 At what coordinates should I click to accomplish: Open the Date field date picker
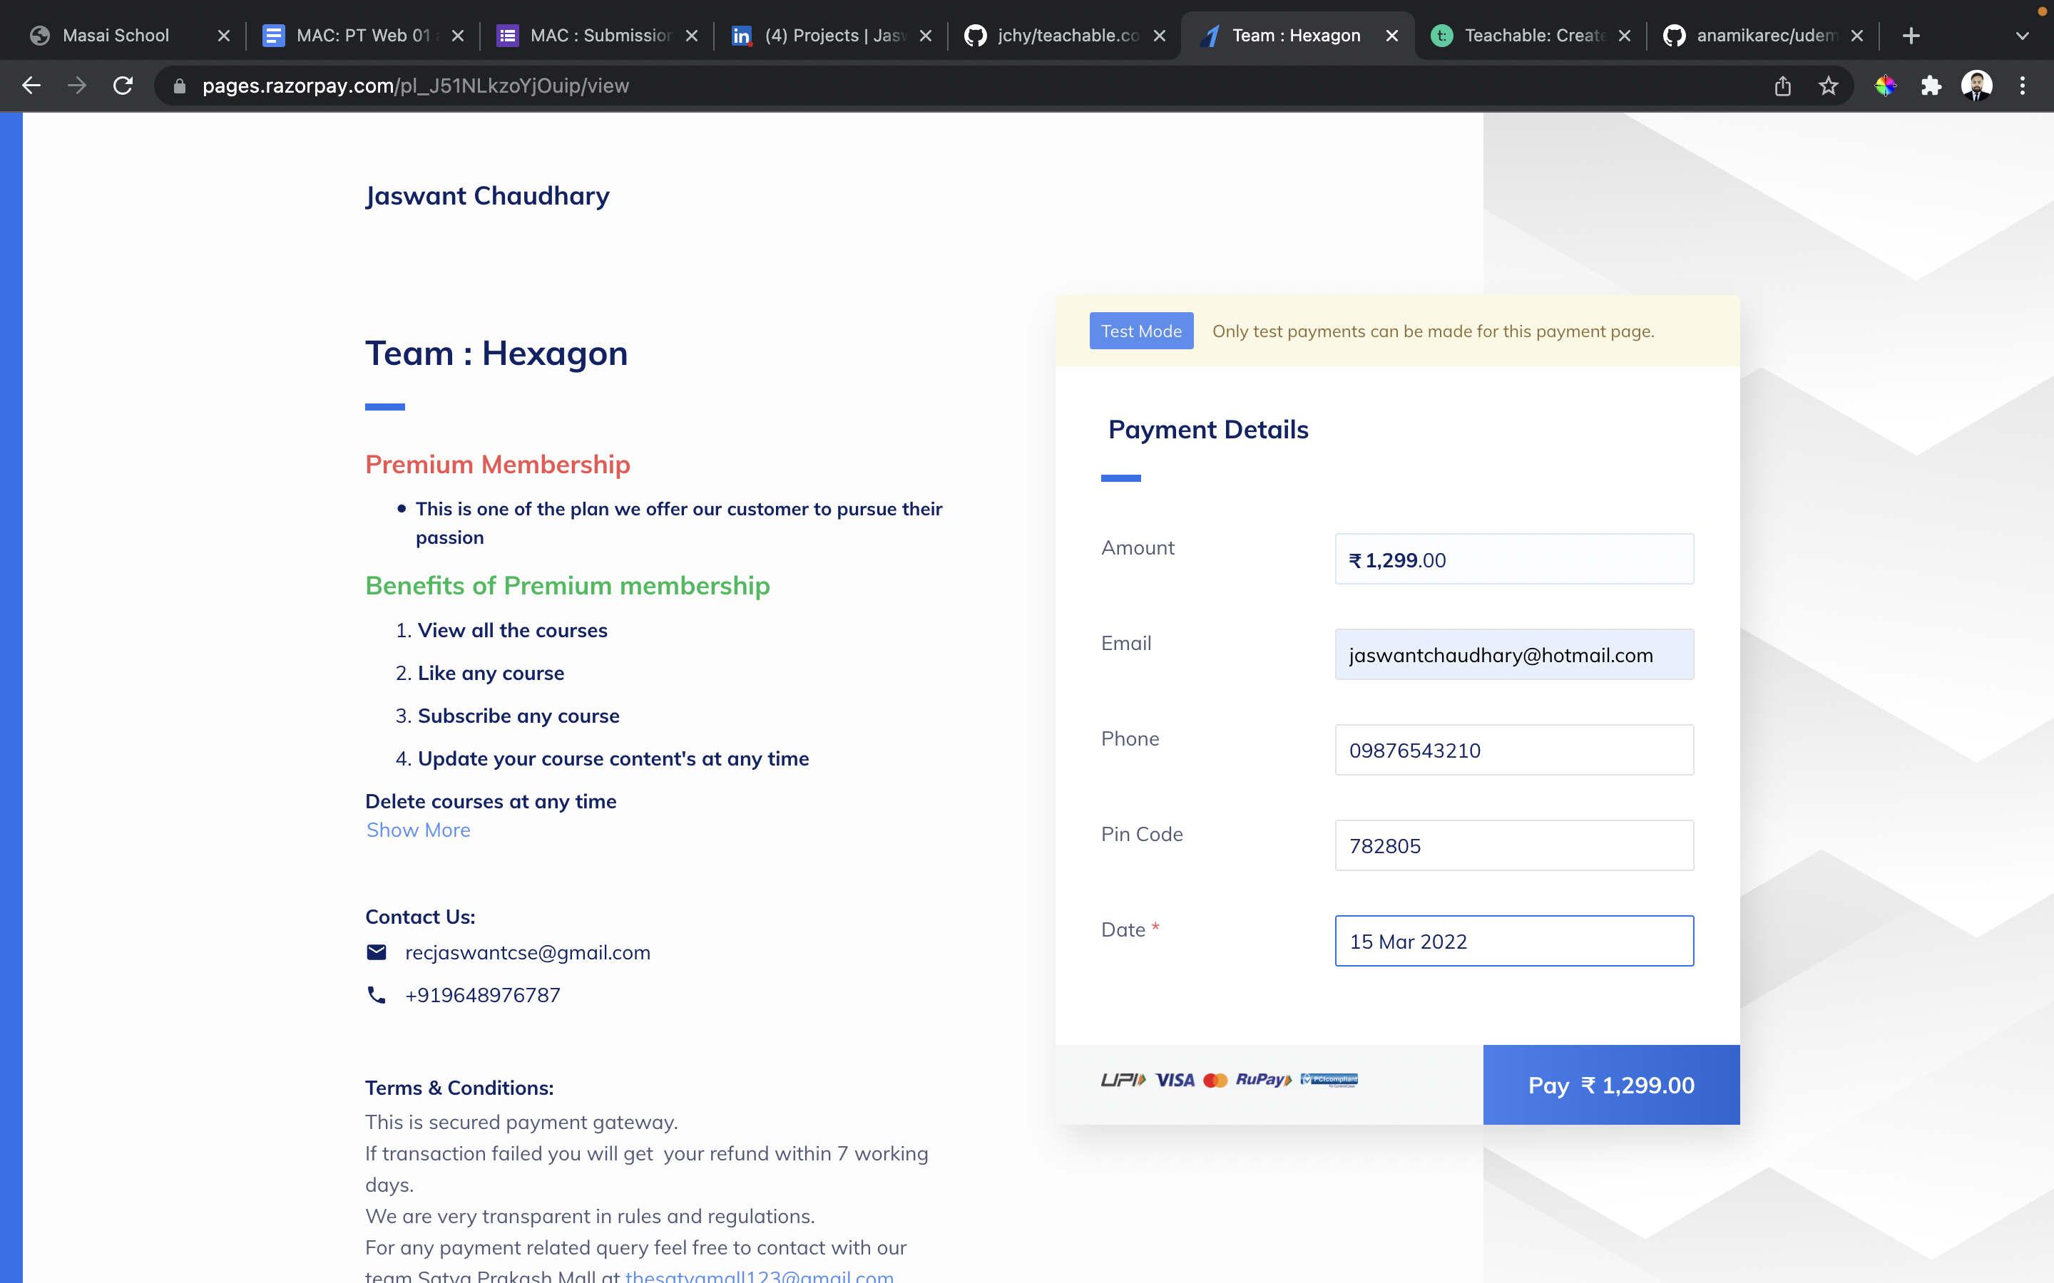[1513, 940]
